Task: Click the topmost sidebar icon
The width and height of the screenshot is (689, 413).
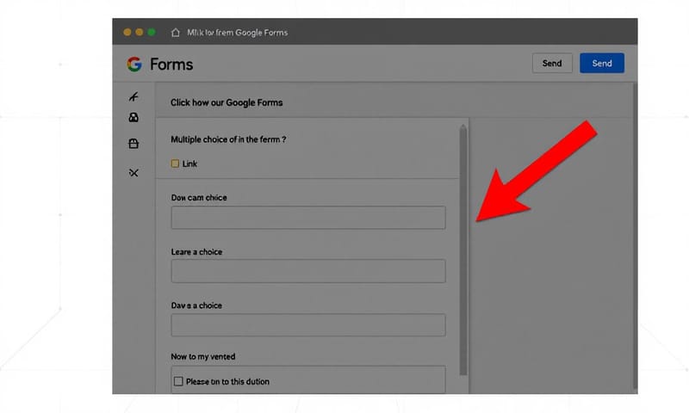Action: [x=133, y=97]
